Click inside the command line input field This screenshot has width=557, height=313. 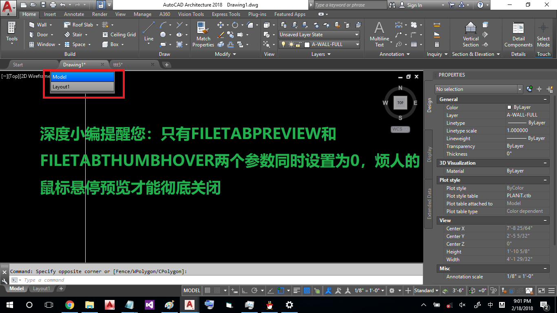pyautogui.click(x=82, y=280)
